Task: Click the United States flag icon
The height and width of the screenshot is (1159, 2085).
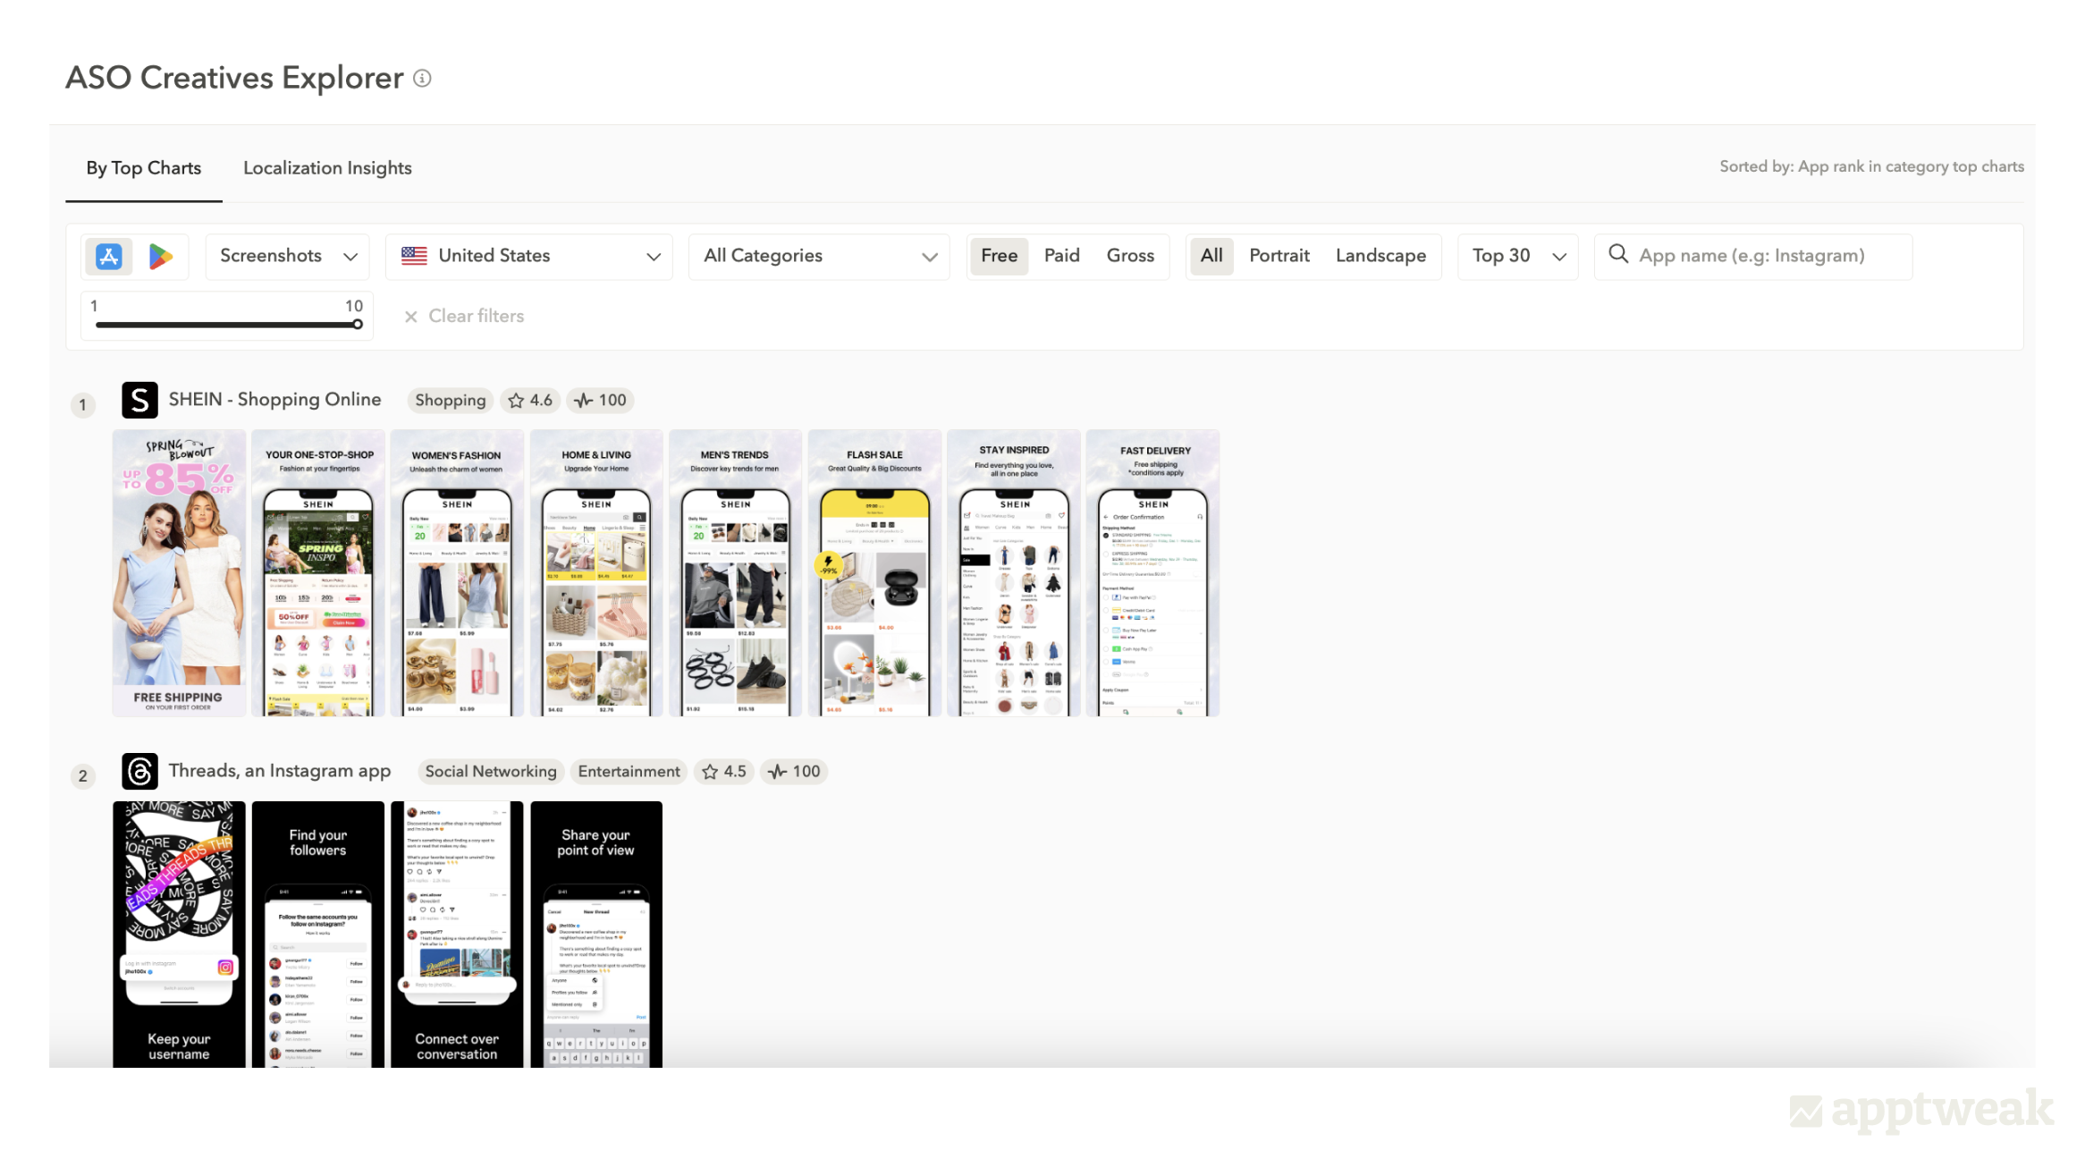Action: pyautogui.click(x=414, y=256)
